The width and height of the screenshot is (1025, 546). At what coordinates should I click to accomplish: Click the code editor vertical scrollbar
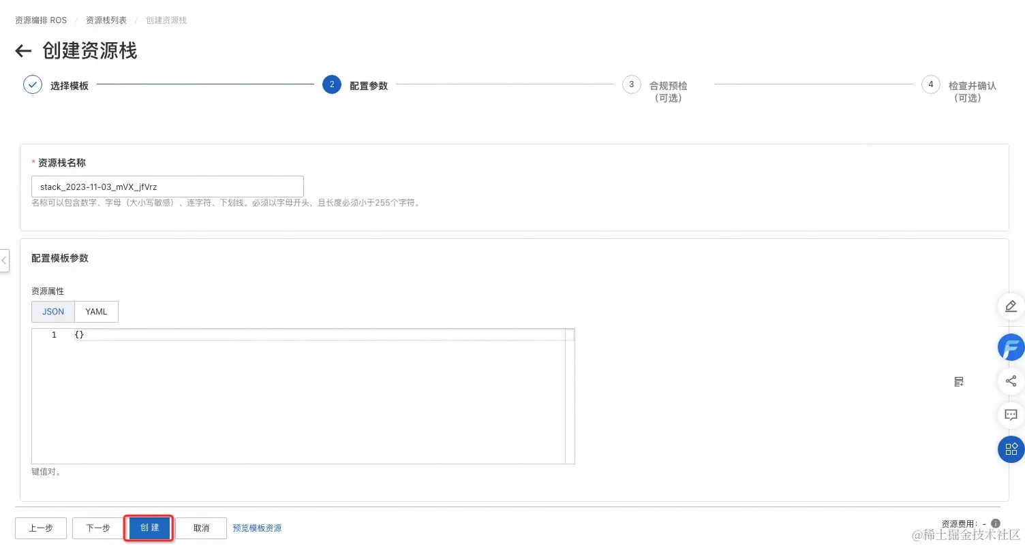coord(570,396)
